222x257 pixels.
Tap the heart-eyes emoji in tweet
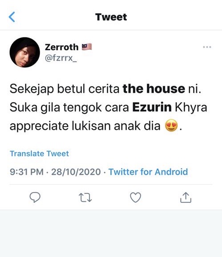coord(171,125)
